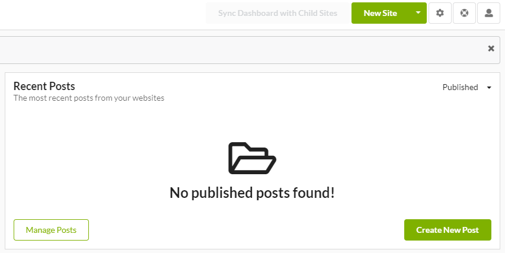Click the New Site button
This screenshot has width=505, height=253.
[381, 13]
